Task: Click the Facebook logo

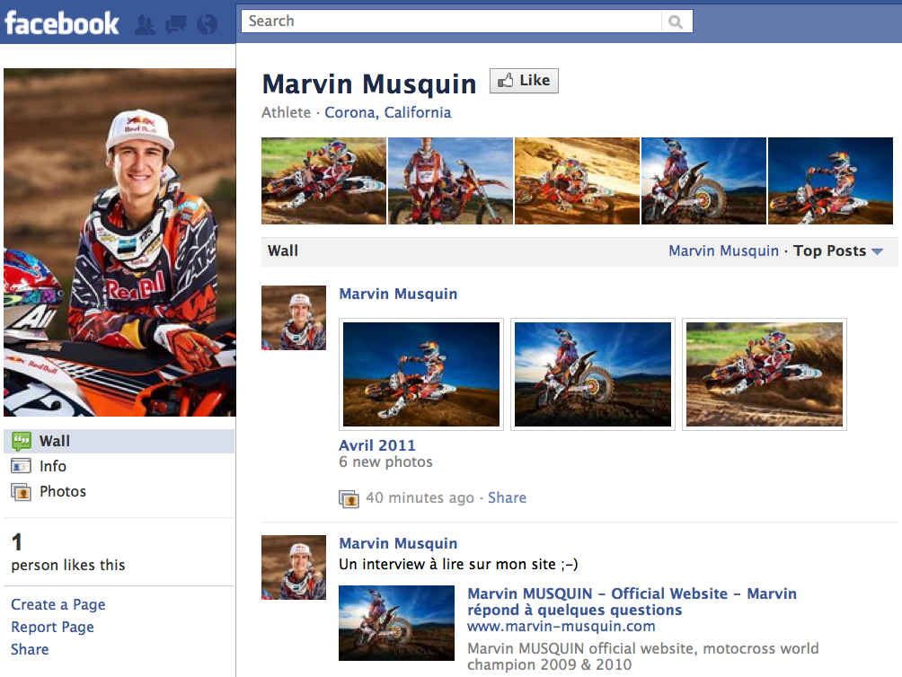Action: click(x=62, y=23)
